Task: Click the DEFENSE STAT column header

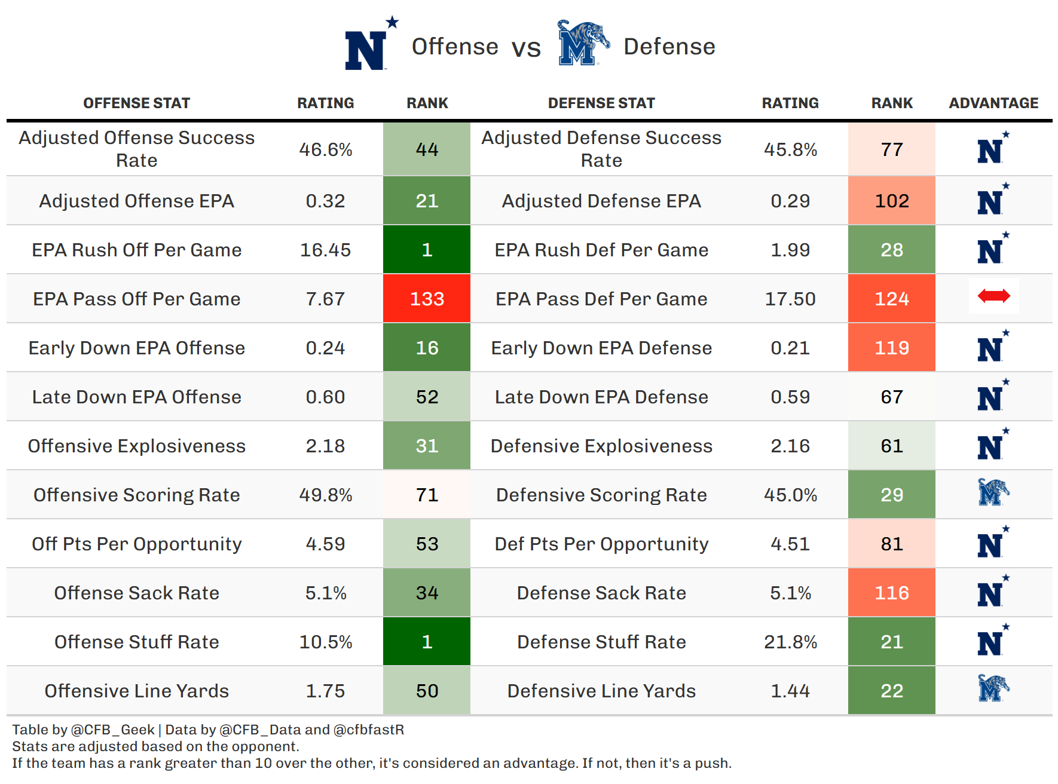Action: point(601,103)
